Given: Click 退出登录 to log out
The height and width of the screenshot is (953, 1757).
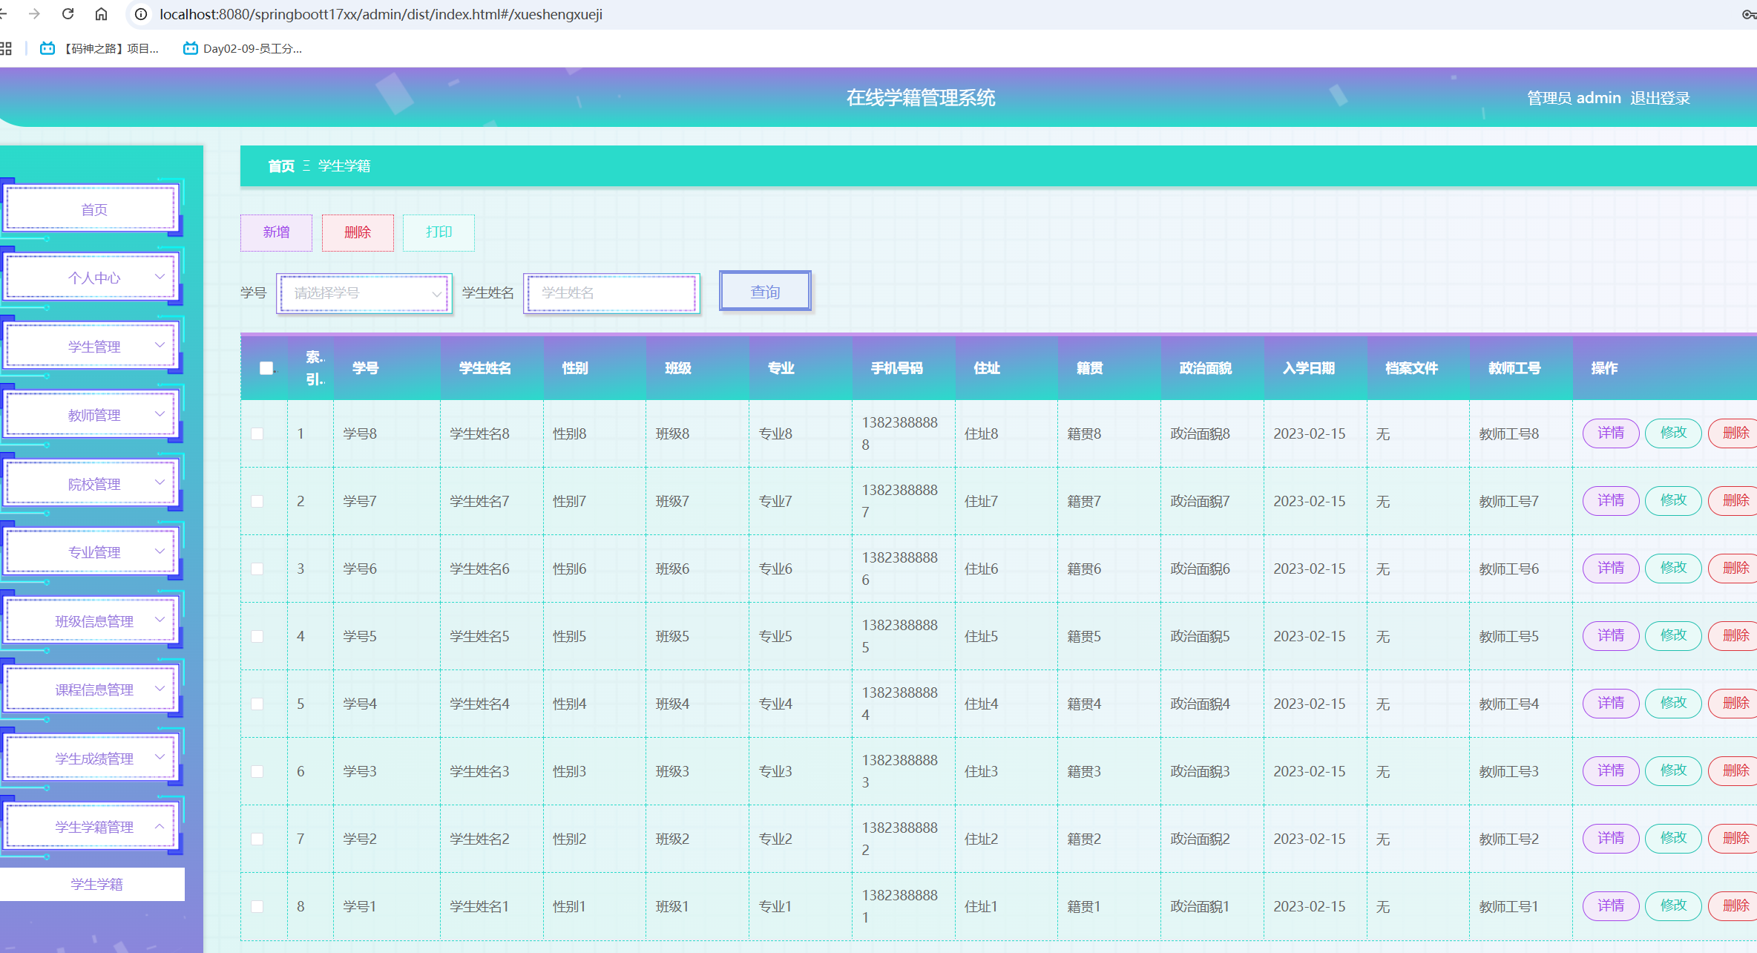Looking at the screenshot, I should point(1660,98).
